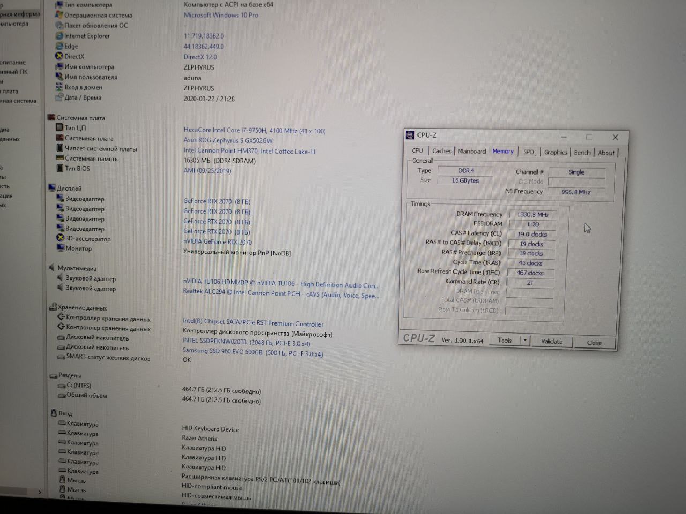Open the Intel(R) Chipset SATA/PCIe RST controller link

(x=253, y=323)
